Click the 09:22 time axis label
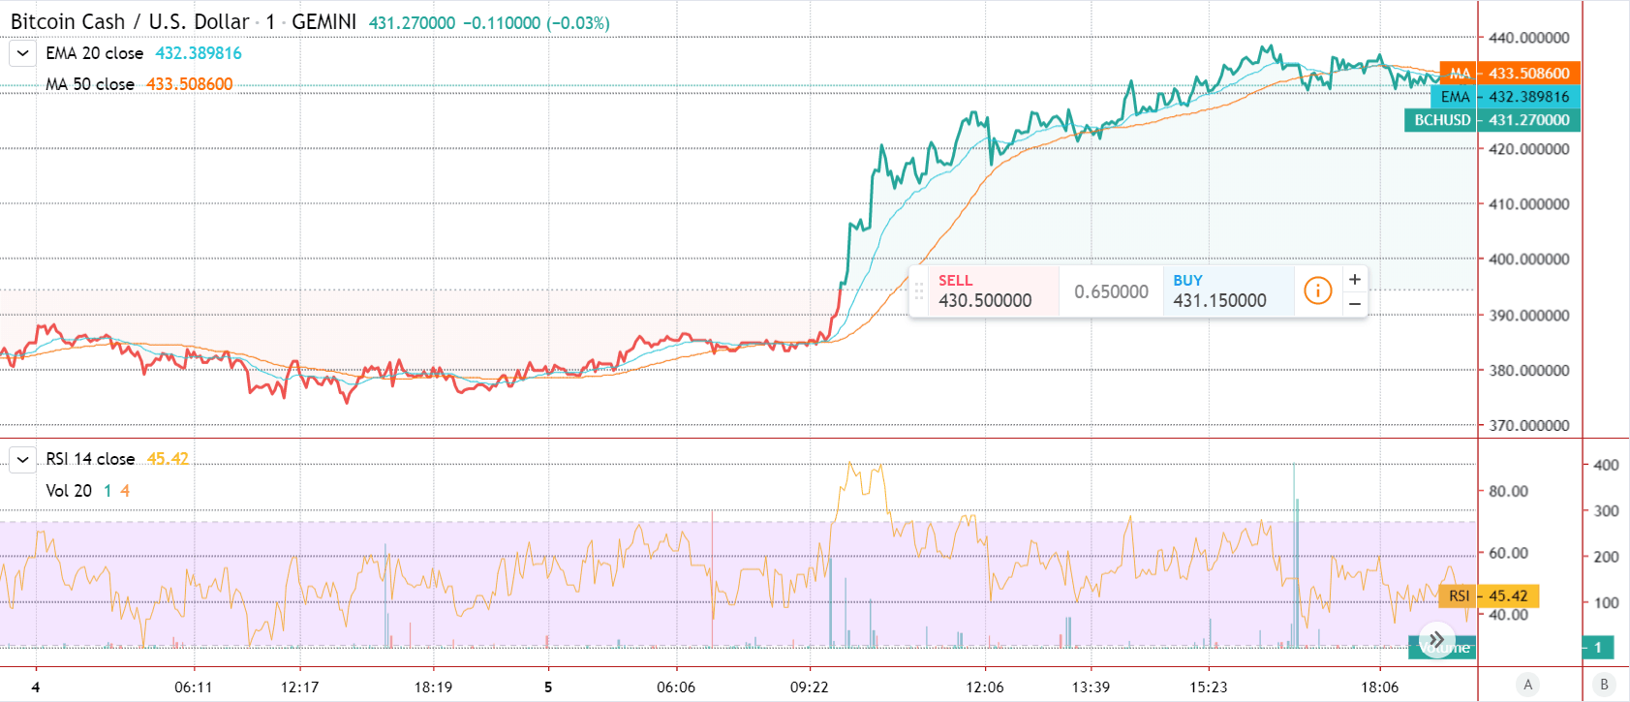The height and width of the screenshot is (702, 1630). click(x=809, y=687)
